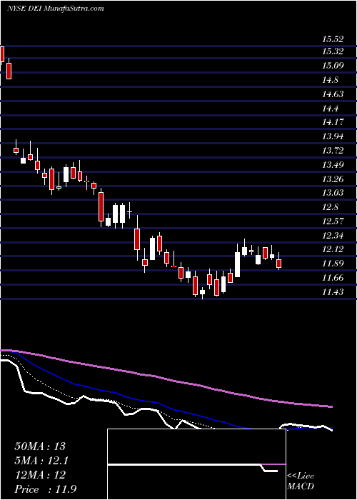Screen dimensions: 357x500
Task: Click the 11.89 price label
Action: (x=333, y=264)
